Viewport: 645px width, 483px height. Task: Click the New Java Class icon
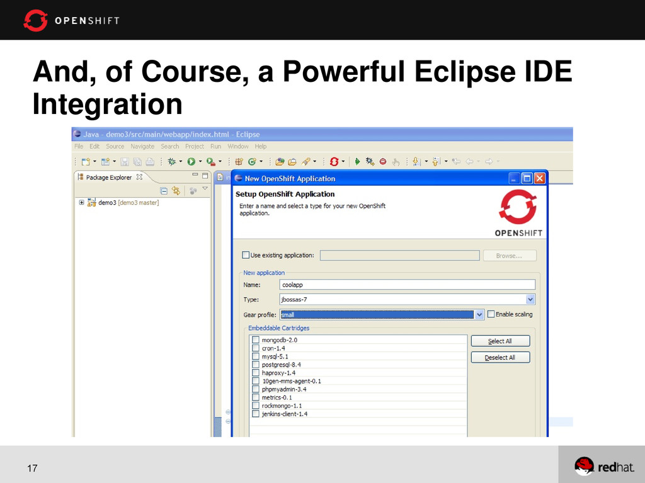pyautogui.click(x=252, y=162)
